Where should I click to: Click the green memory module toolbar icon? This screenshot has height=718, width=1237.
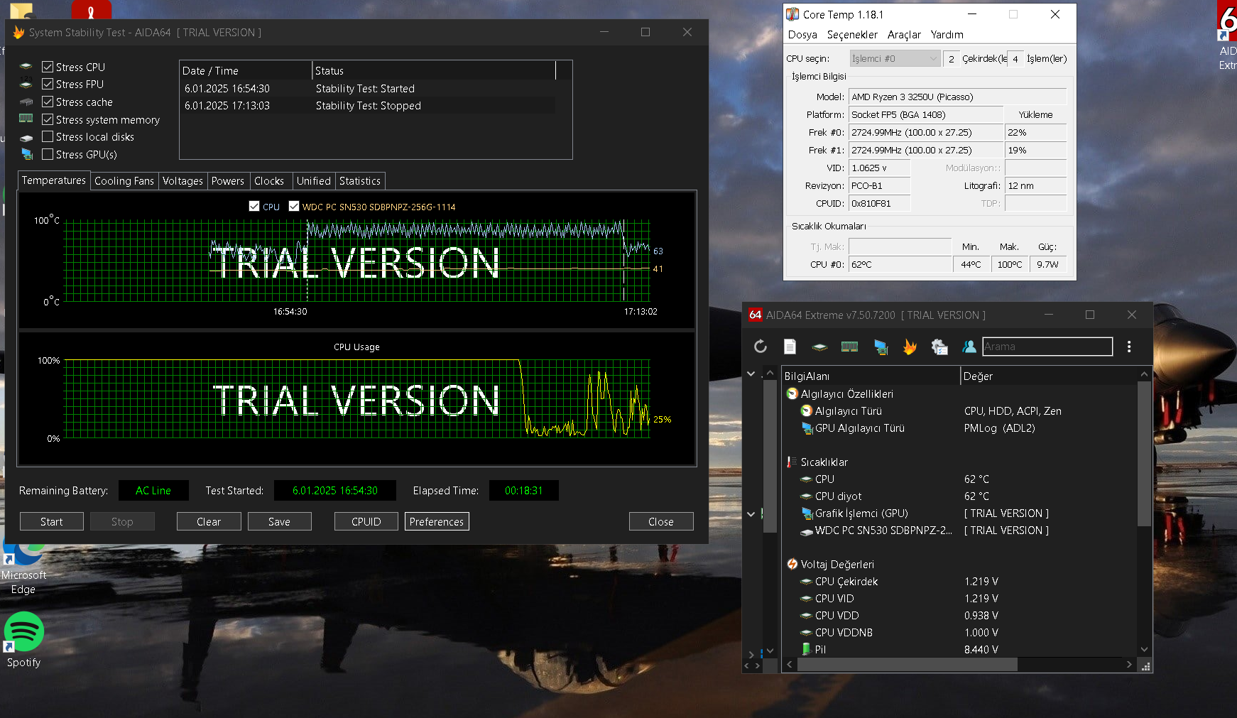pos(849,347)
